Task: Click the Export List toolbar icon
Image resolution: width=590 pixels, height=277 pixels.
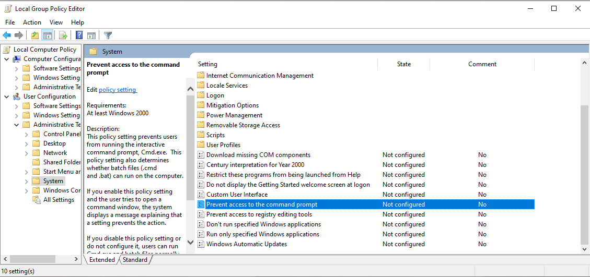Action: click(63, 35)
